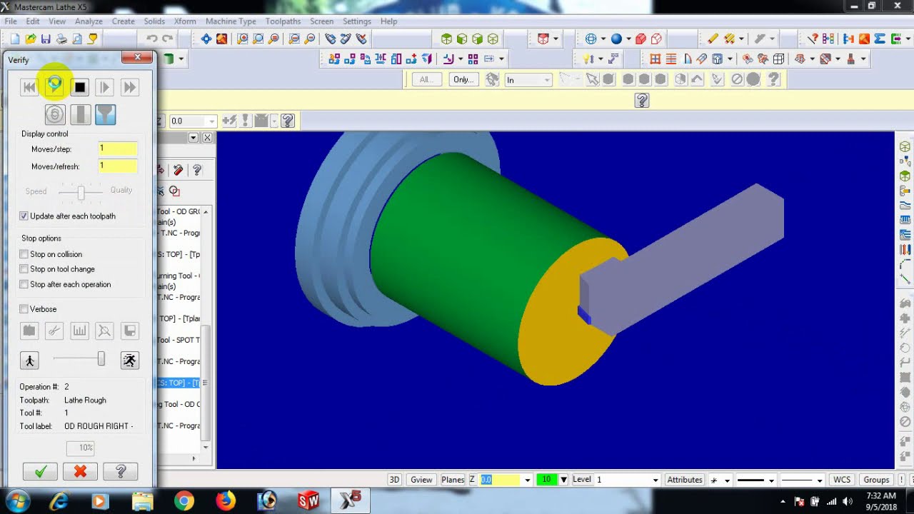Open the Machine Type menu
The height and width of the screenshot is (514, 914).
[231, 21]
